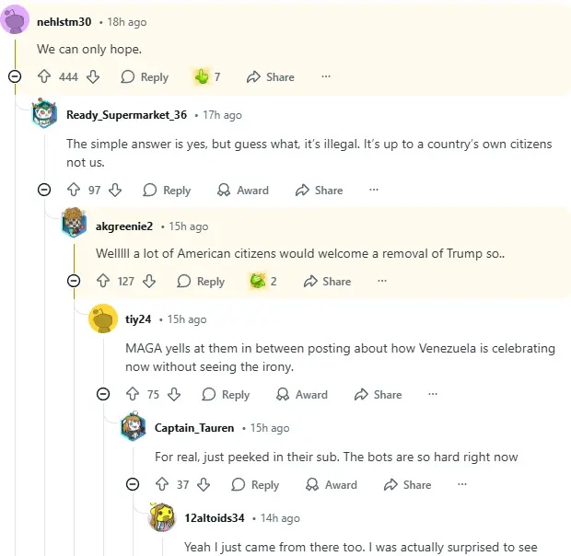Collapse akgreenie2's reply thread
Viewport: 571px width, 556px height.
coord(74,282)
